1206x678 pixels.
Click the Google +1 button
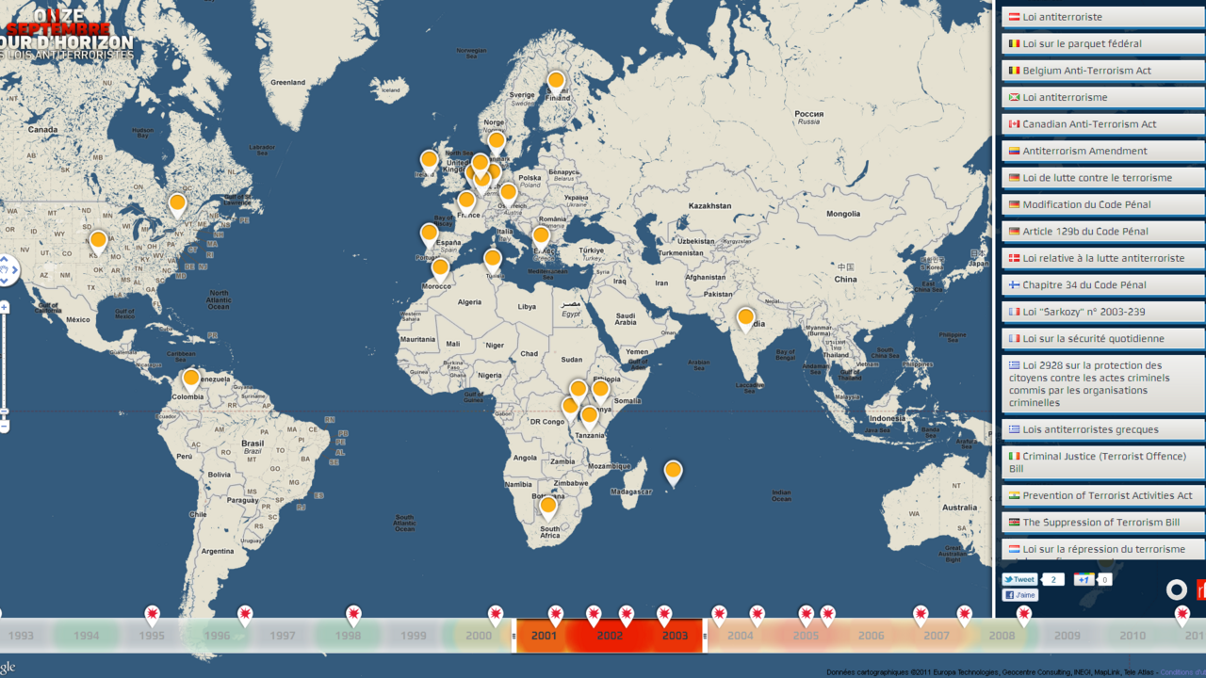(1082, 579)
